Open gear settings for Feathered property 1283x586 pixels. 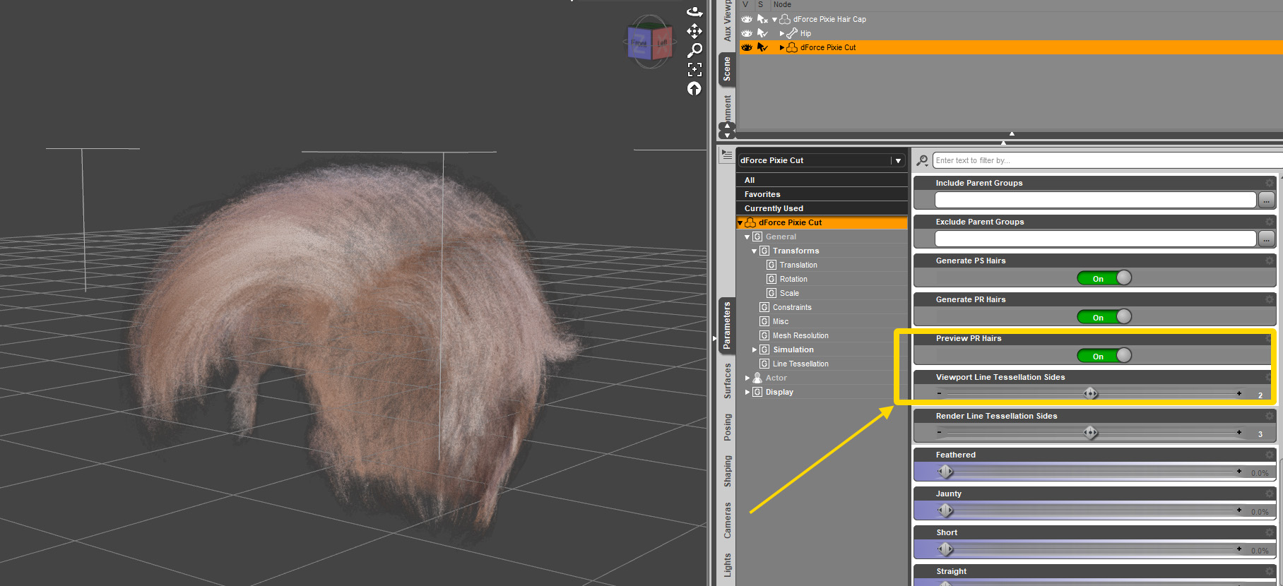[x=1270, y=455]
